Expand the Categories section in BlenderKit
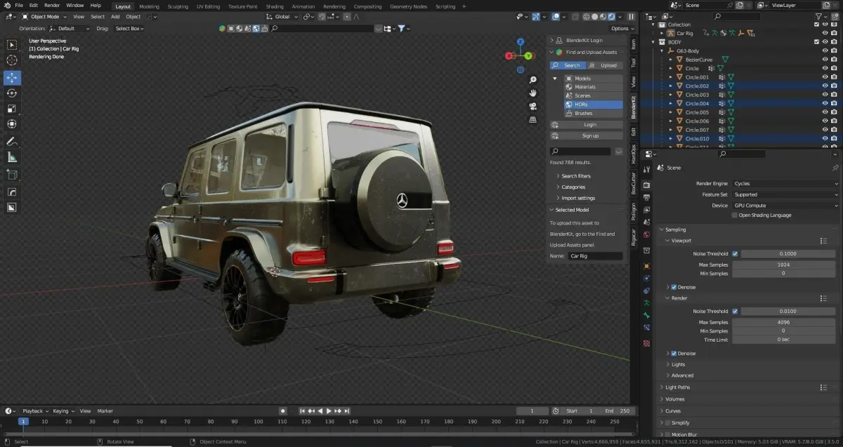This screenshot has height=447, width=843. click(573, 187)
